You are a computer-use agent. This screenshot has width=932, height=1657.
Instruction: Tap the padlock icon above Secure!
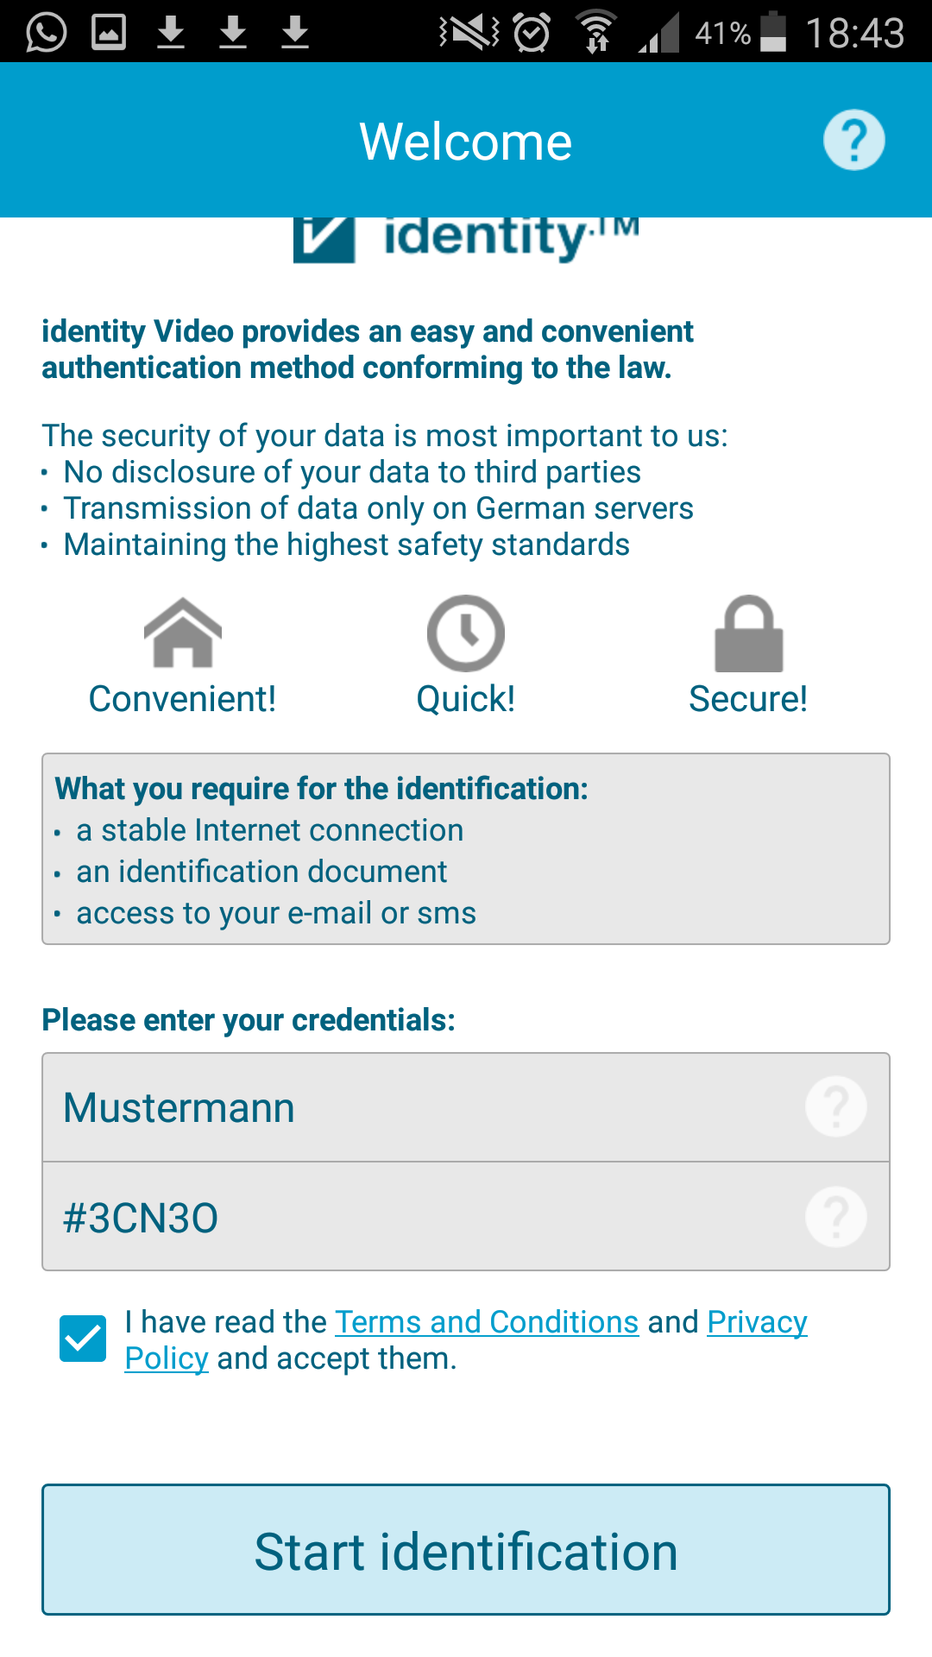pos(749,633)
